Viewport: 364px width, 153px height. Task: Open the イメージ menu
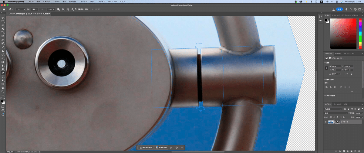(x=46, y=2)
